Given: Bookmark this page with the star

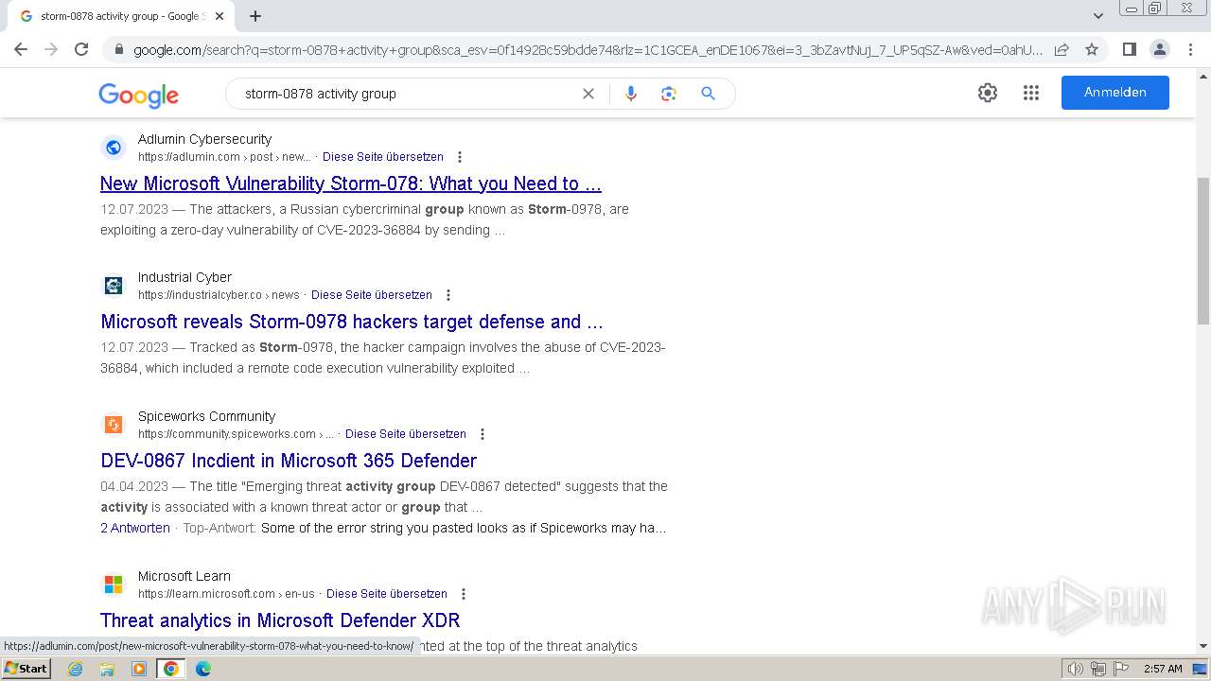Looking at the screenshot, I should pyautogui.click(x=1092, y=49).
